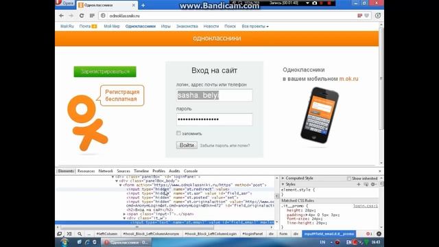
Task: Expand the padding property triangle
Action: pos(307,215)
